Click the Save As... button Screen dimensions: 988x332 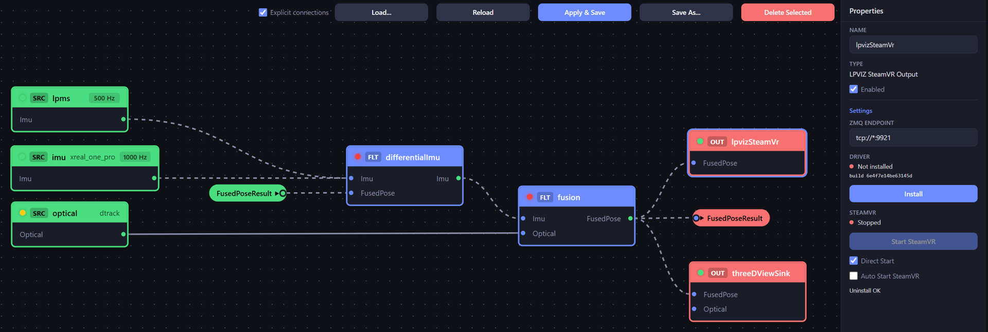686,12
